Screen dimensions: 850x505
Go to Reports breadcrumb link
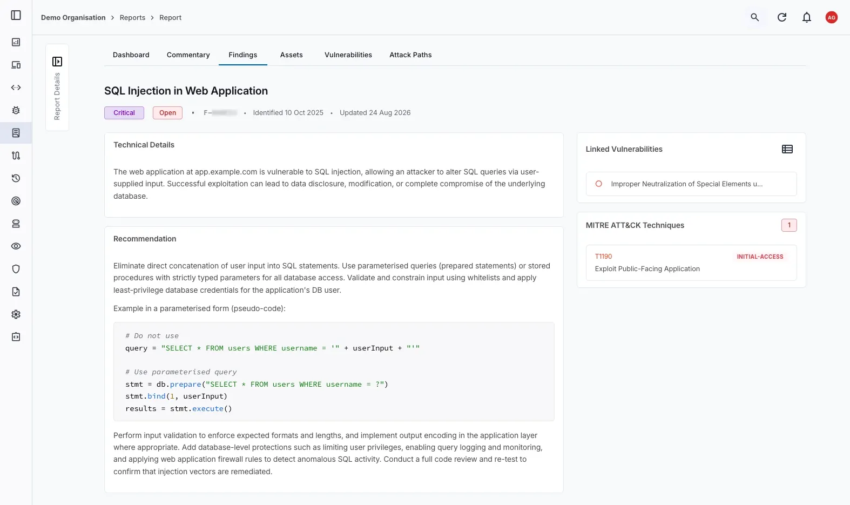tap(133, 17)
